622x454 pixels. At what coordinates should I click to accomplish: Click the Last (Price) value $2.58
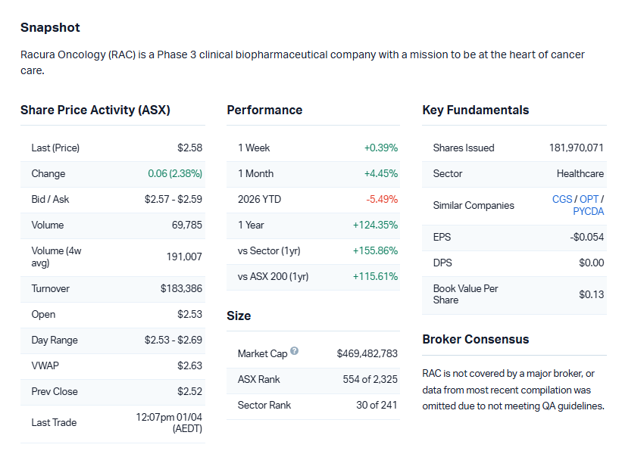tap(189, 148)
